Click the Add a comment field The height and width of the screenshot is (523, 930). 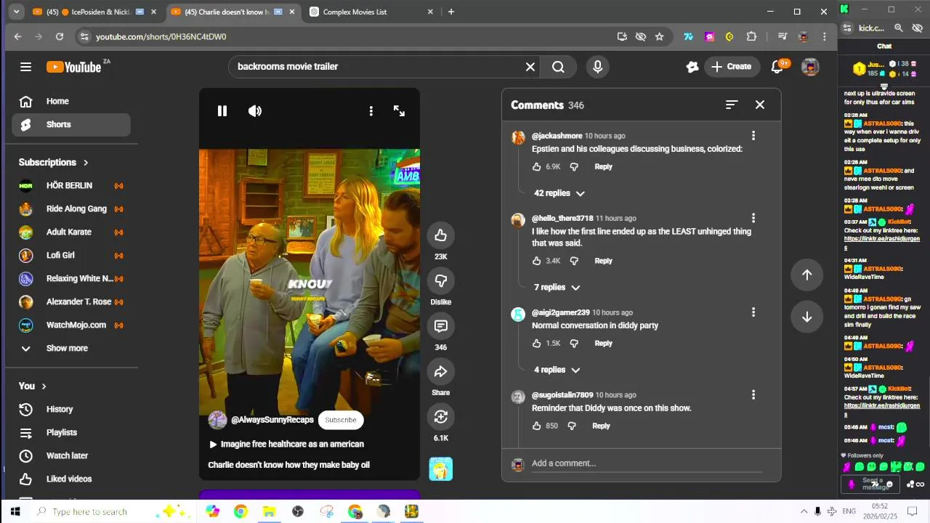(x=647, y=463)
